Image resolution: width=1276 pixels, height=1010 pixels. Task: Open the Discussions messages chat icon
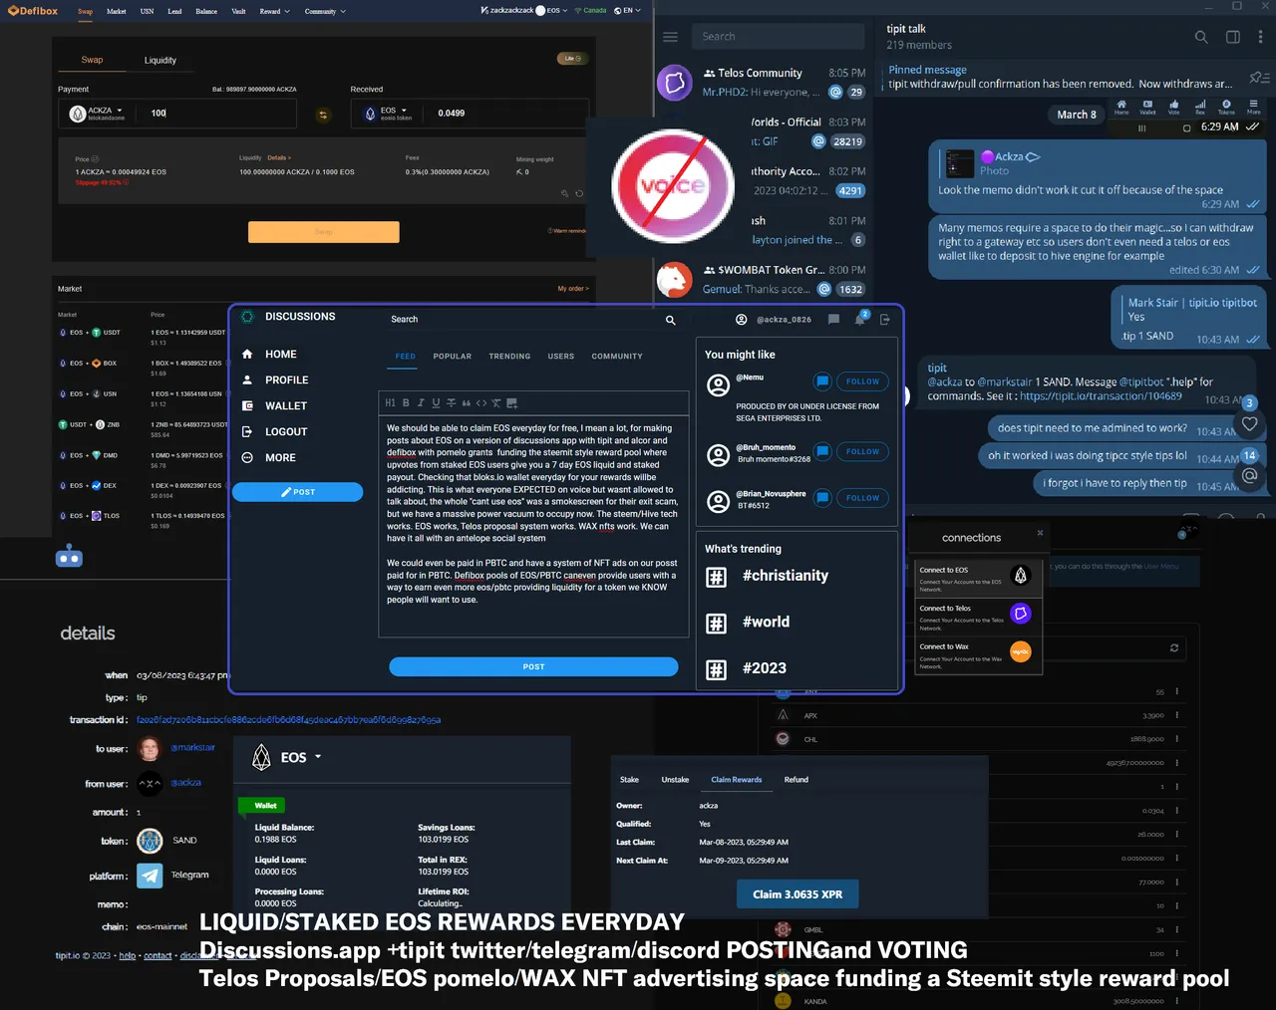point(833,320)
